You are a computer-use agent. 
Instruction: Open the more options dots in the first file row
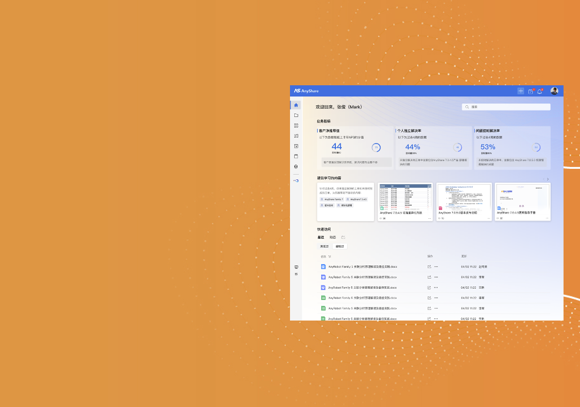click(436, 266)
